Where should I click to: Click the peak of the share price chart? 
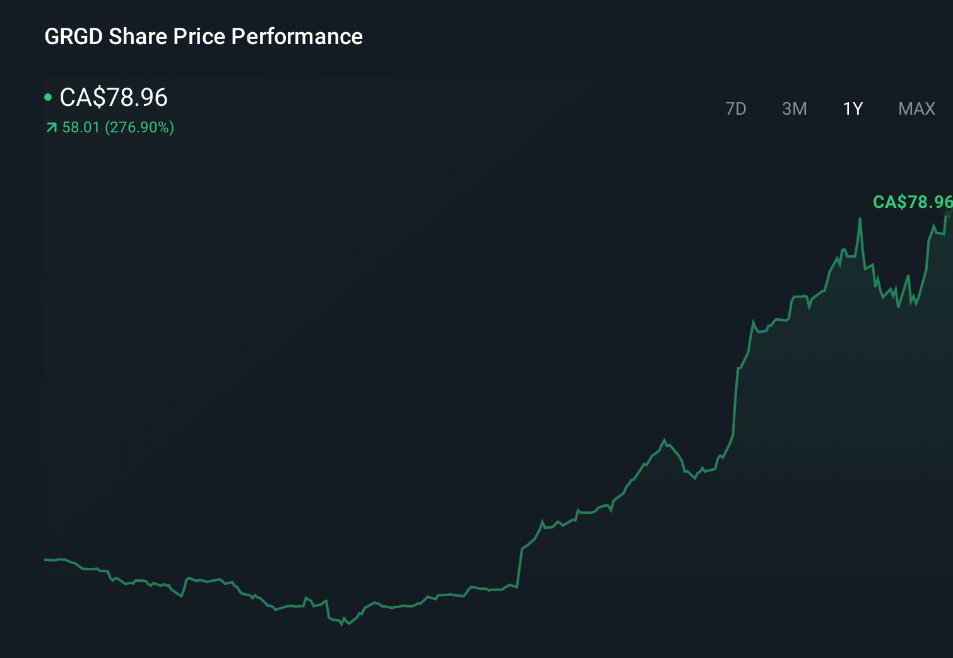coord(860,217)
